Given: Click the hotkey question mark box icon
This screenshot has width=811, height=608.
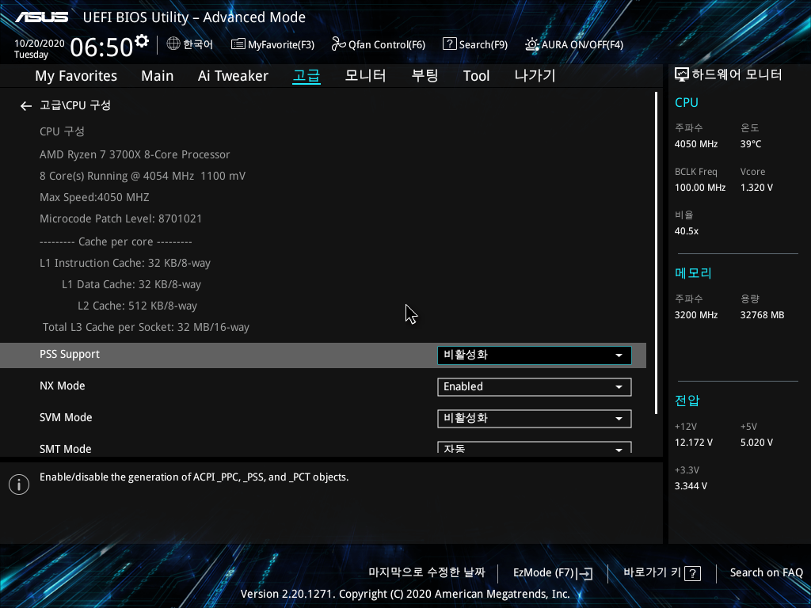Looking at the screenshot, I should point(692,573).
